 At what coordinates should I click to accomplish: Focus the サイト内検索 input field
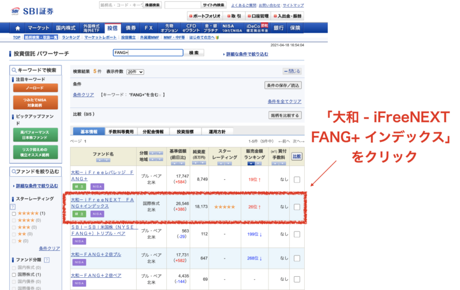coord(182,5)
